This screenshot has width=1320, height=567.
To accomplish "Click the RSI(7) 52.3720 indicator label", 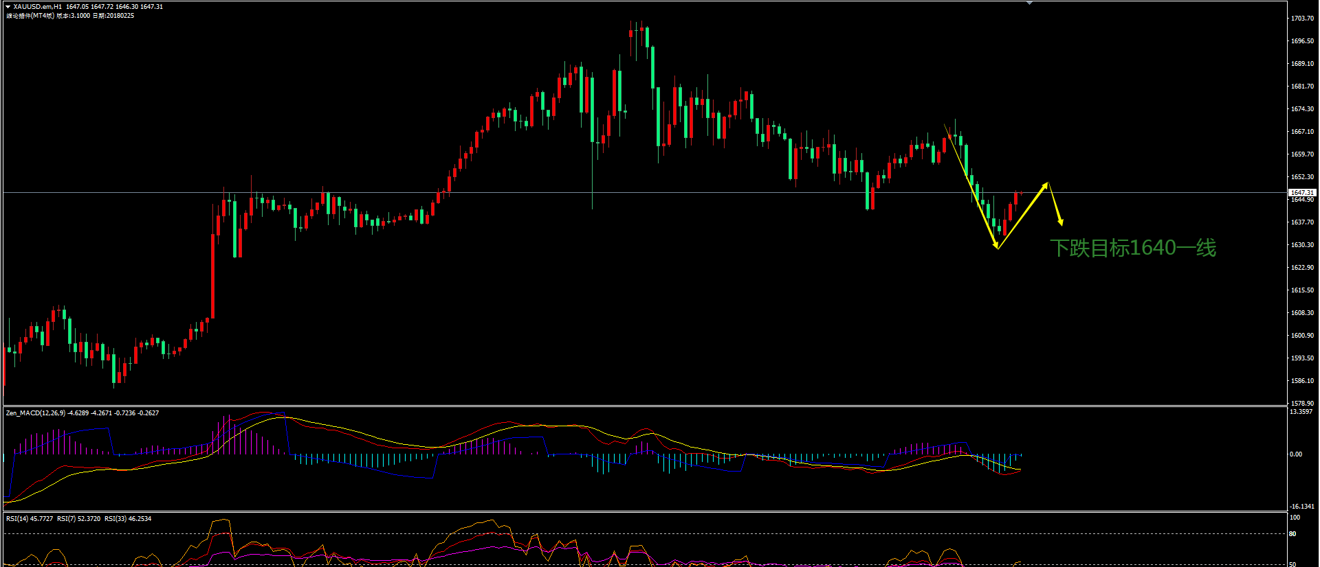I will (79, 519).
